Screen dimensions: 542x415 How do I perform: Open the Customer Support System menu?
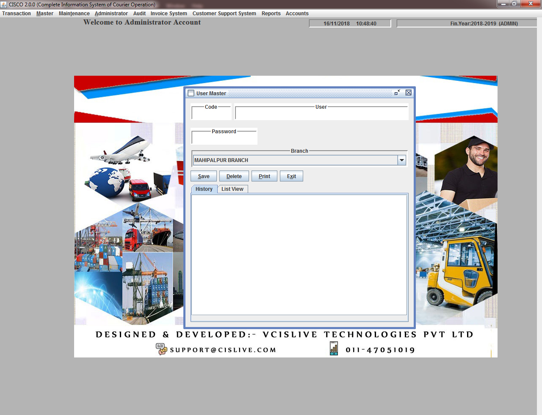[224, 14]
